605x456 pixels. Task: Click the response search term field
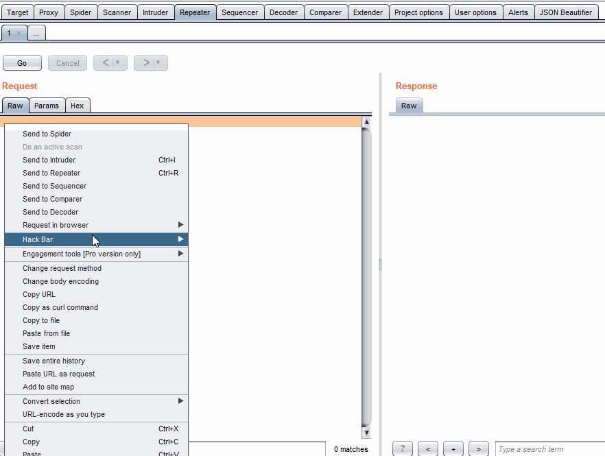[x=549, y=449]
